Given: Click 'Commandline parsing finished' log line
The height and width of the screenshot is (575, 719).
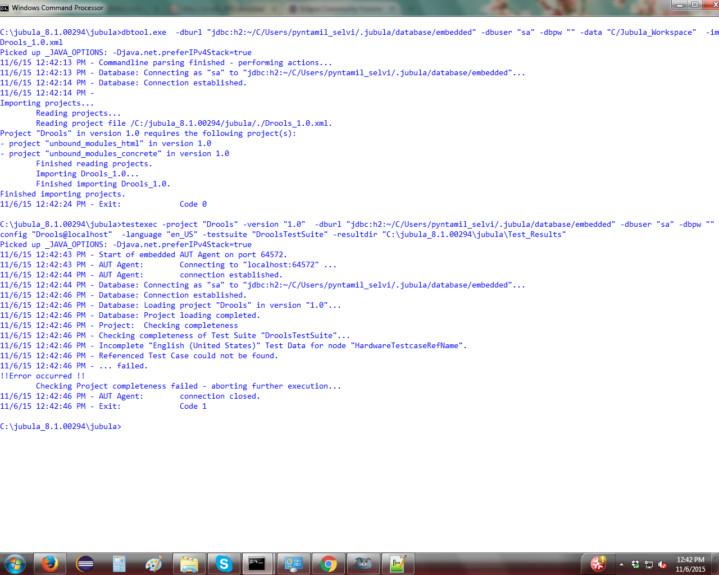Looking at the screenshot, I should coord(166,63).
